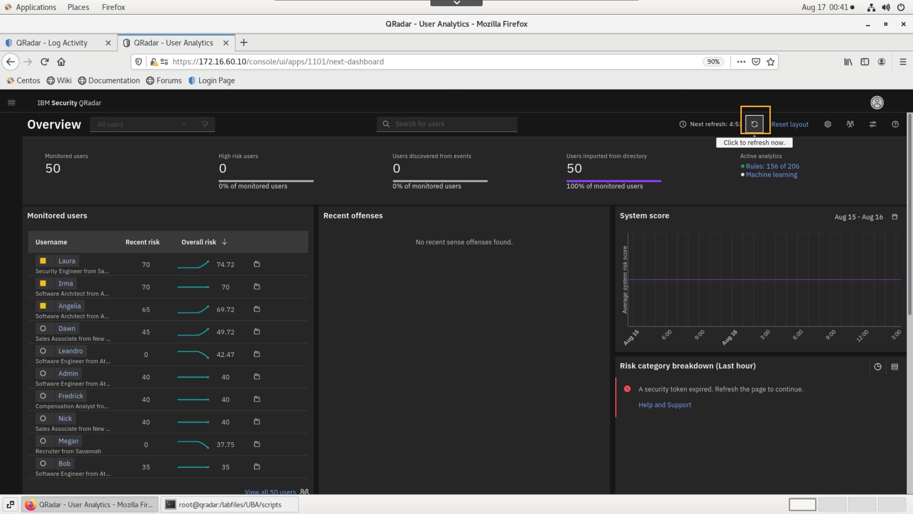Open the Firefox menu in top bar
This screenshot has width=913, height=514.
113,7
